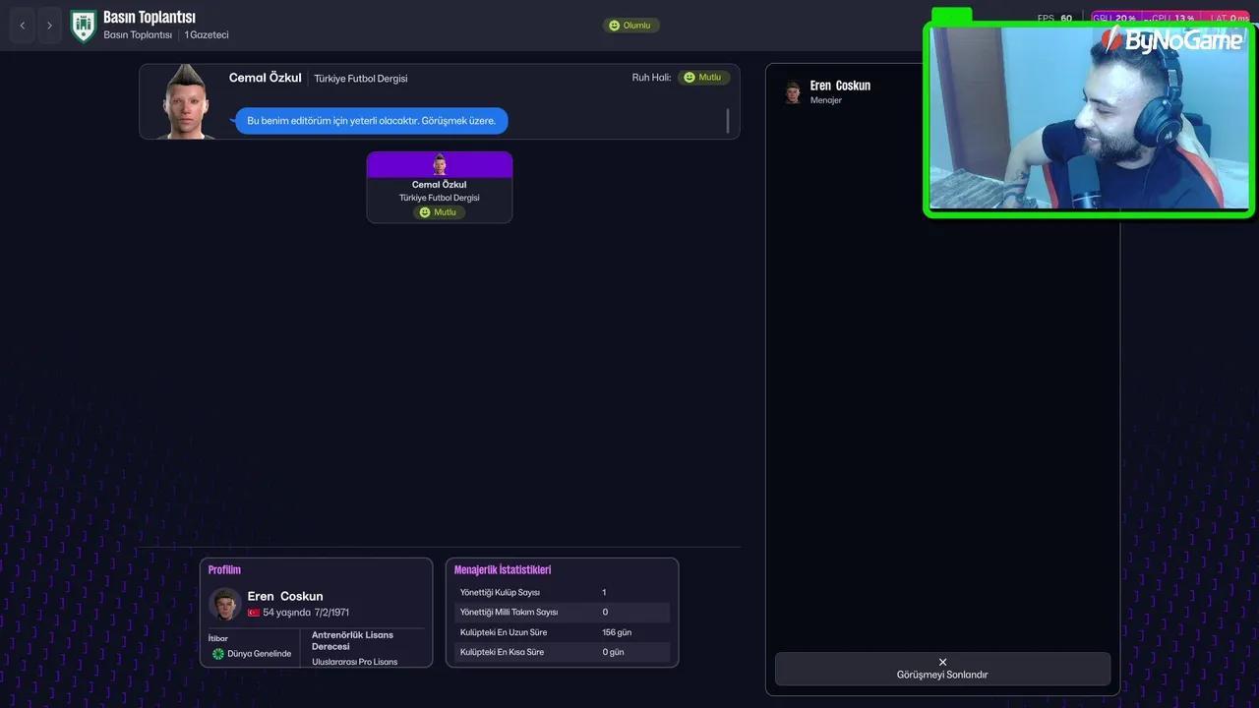Click the Basın Toplantısı page title
Screen dimensions: 1259x708
point(149,17)
